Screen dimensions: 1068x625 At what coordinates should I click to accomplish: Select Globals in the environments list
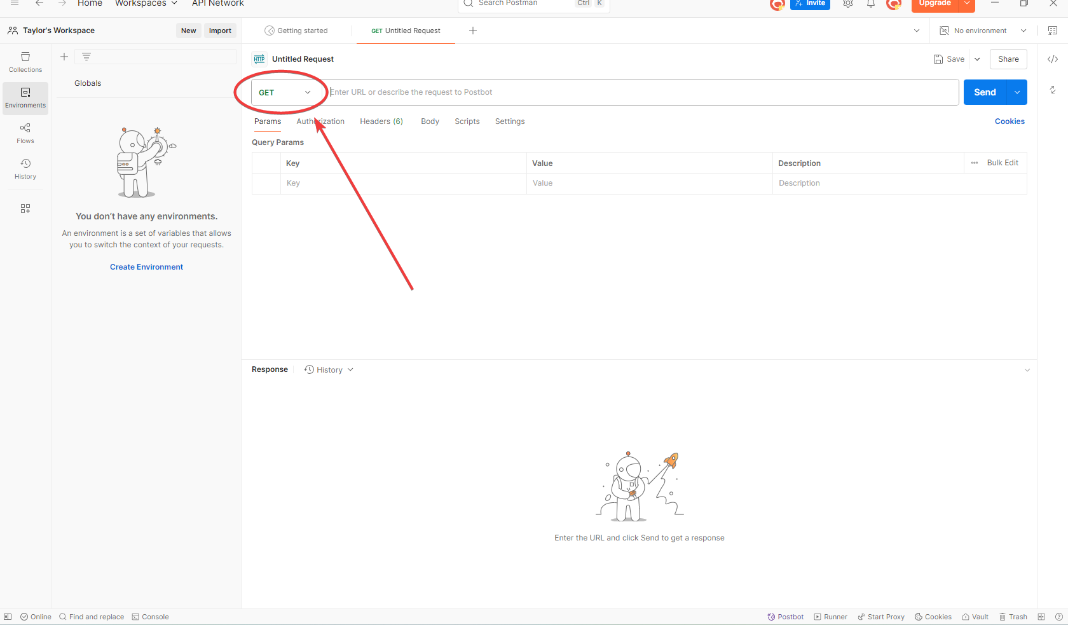click(x=88, y=83)
